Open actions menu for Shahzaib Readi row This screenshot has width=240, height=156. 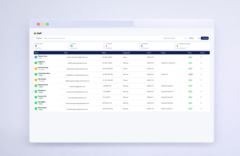point(201,86)
